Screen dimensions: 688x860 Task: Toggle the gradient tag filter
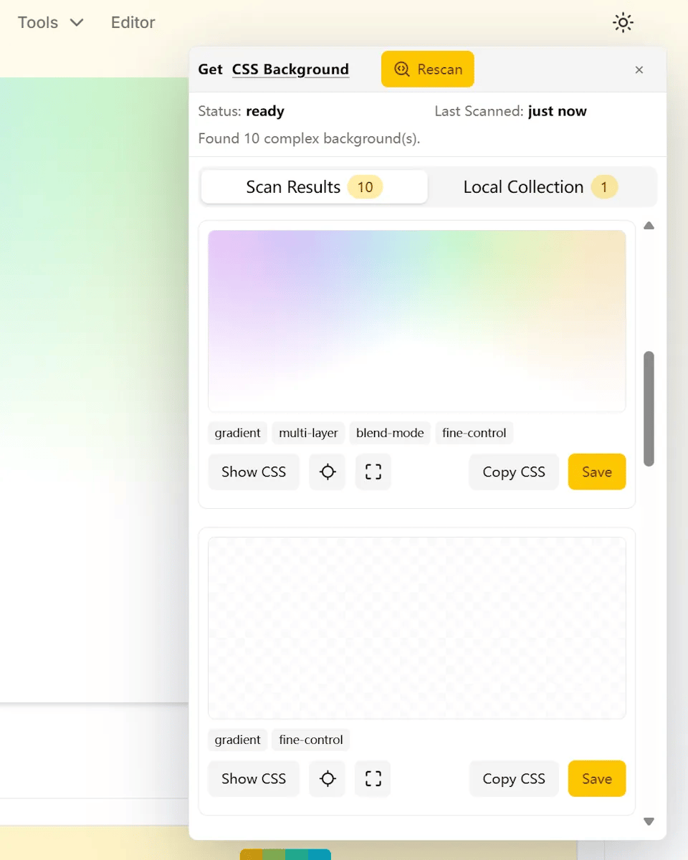(237, 433)
